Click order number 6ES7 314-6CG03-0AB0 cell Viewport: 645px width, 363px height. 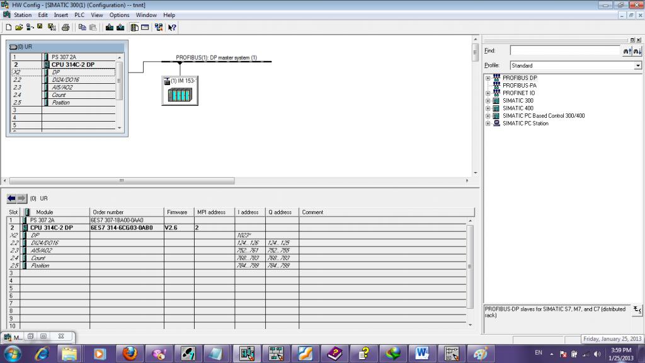point(126,228)
